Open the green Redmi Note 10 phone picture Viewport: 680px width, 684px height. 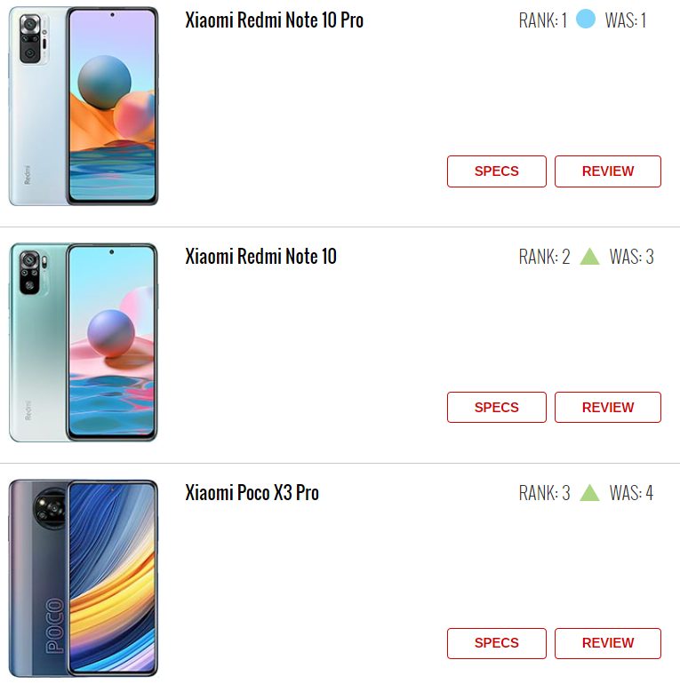84,342
